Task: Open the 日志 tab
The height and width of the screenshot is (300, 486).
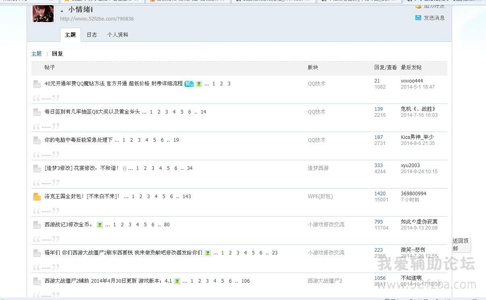Action: tap(92, 35)
